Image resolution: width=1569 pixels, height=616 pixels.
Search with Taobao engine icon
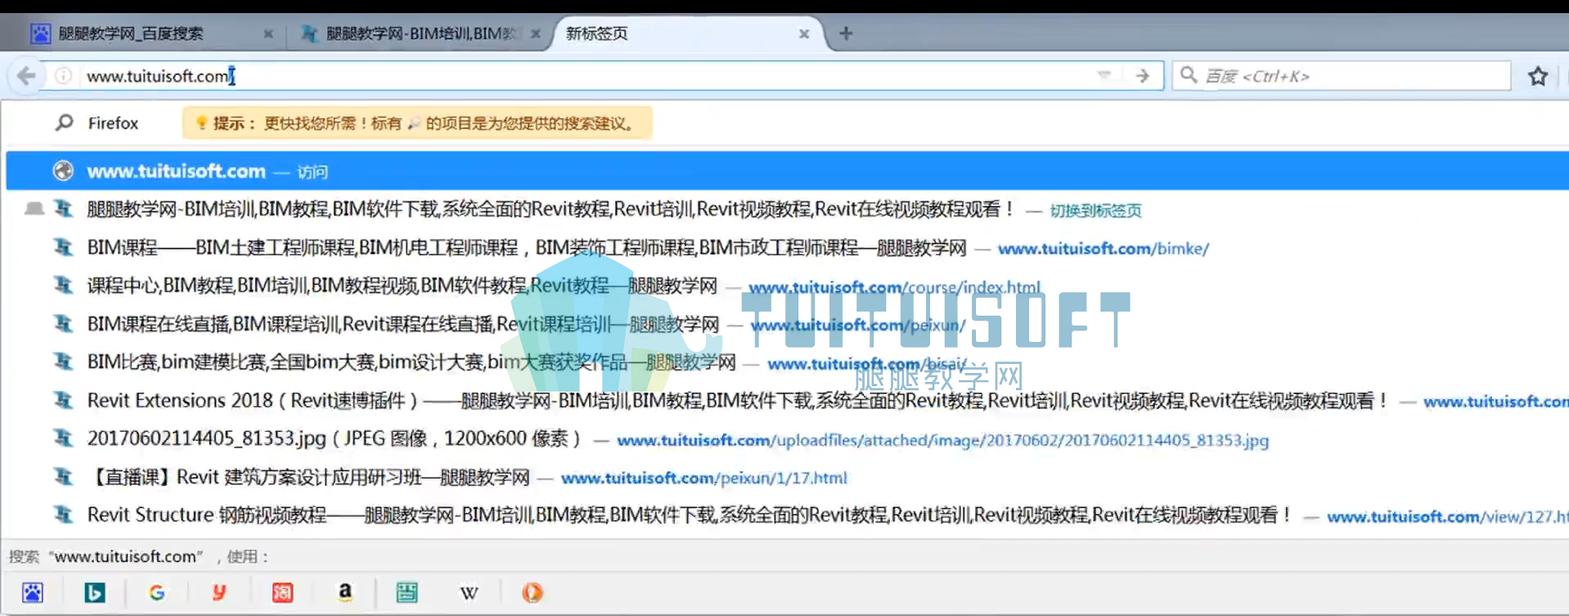(x=282, y=592)
